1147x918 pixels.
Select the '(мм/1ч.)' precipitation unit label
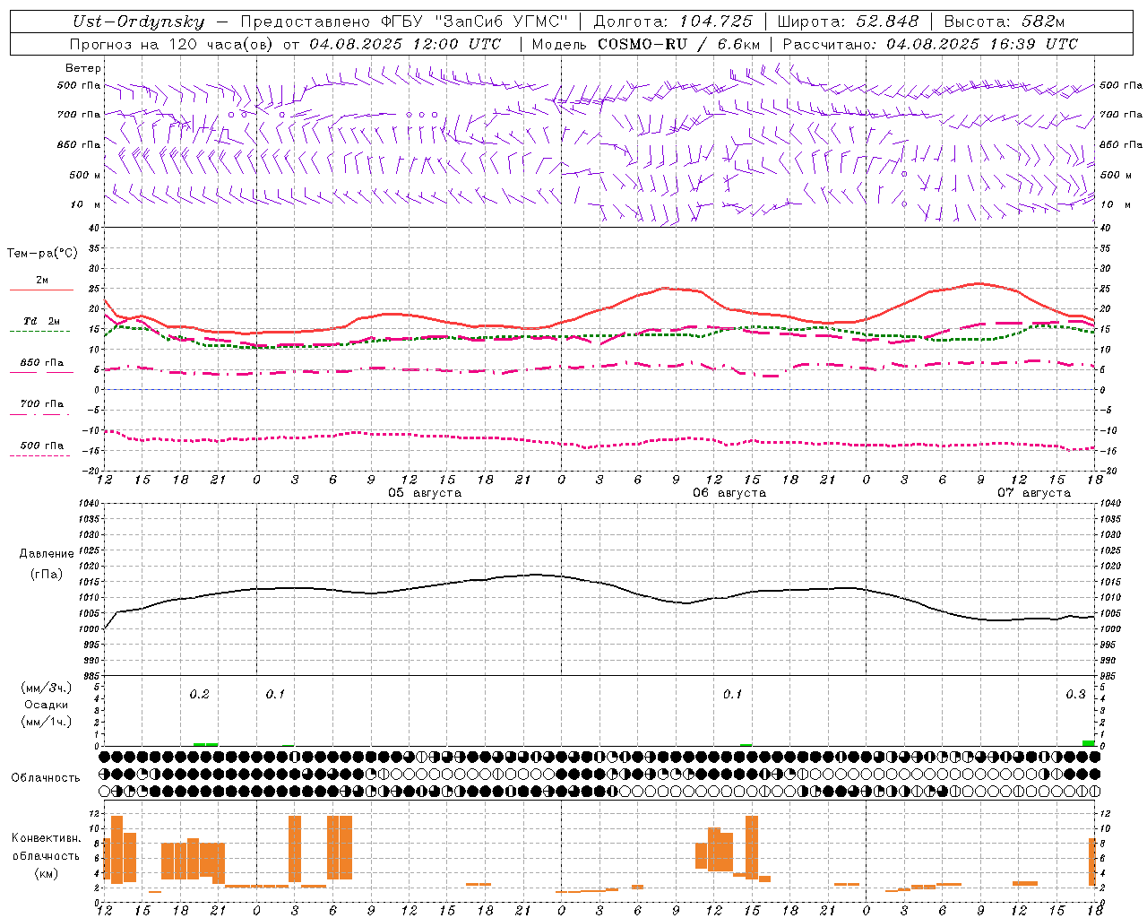[47, 723]
